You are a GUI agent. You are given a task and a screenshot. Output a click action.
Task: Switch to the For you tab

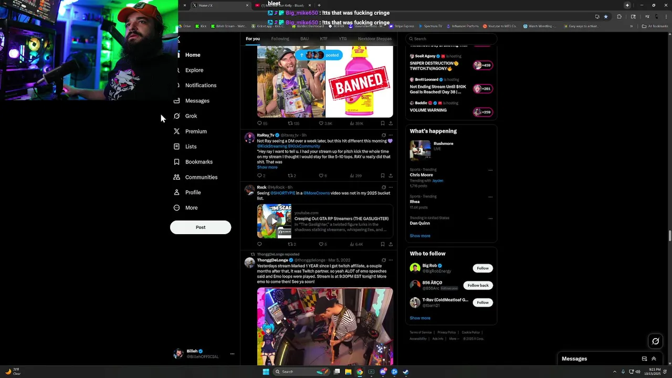pyautogui.click(x=253, y=38)
